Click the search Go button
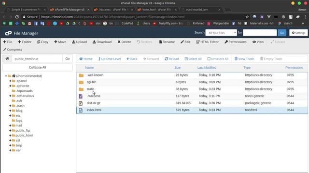This screenshot has width=309, height=173. pos(282,33)
